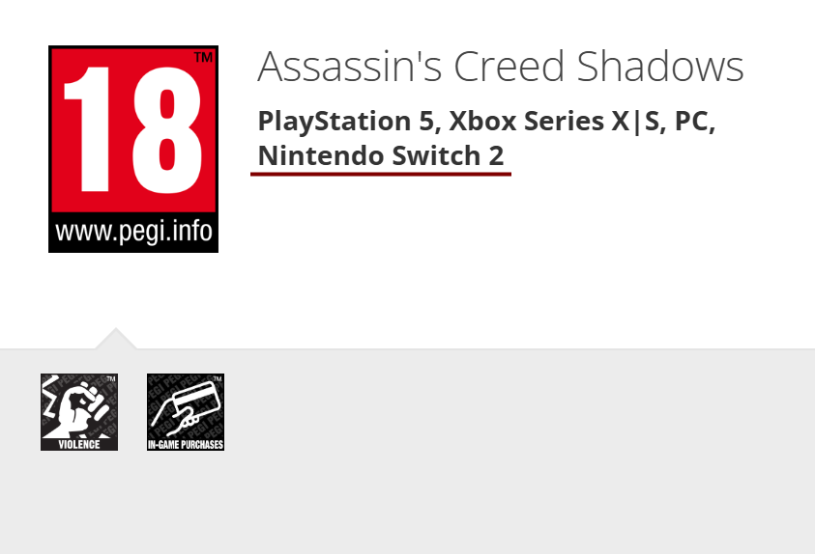Click the IN-GAME PURCHASES caption text
Image resolution: width=815 pixels, height=554 pixels.
pos(186,445)
